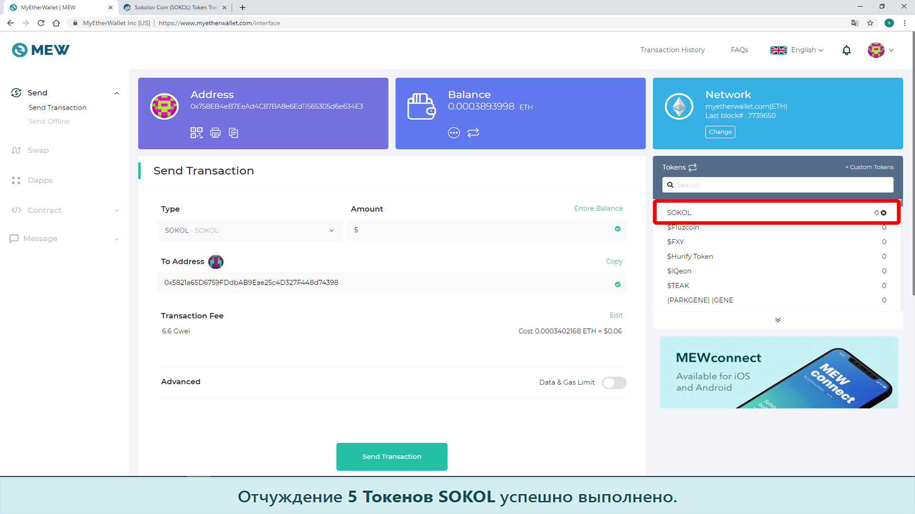Image resolution: width=915 pixels, height=514 pixels.
Task: Open the FAQs link
Action: (740, 50)
